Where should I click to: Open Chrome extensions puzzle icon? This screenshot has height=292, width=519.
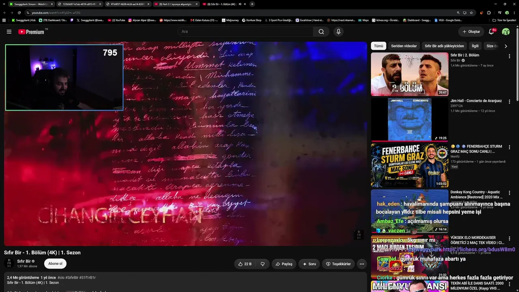[489, 13]
